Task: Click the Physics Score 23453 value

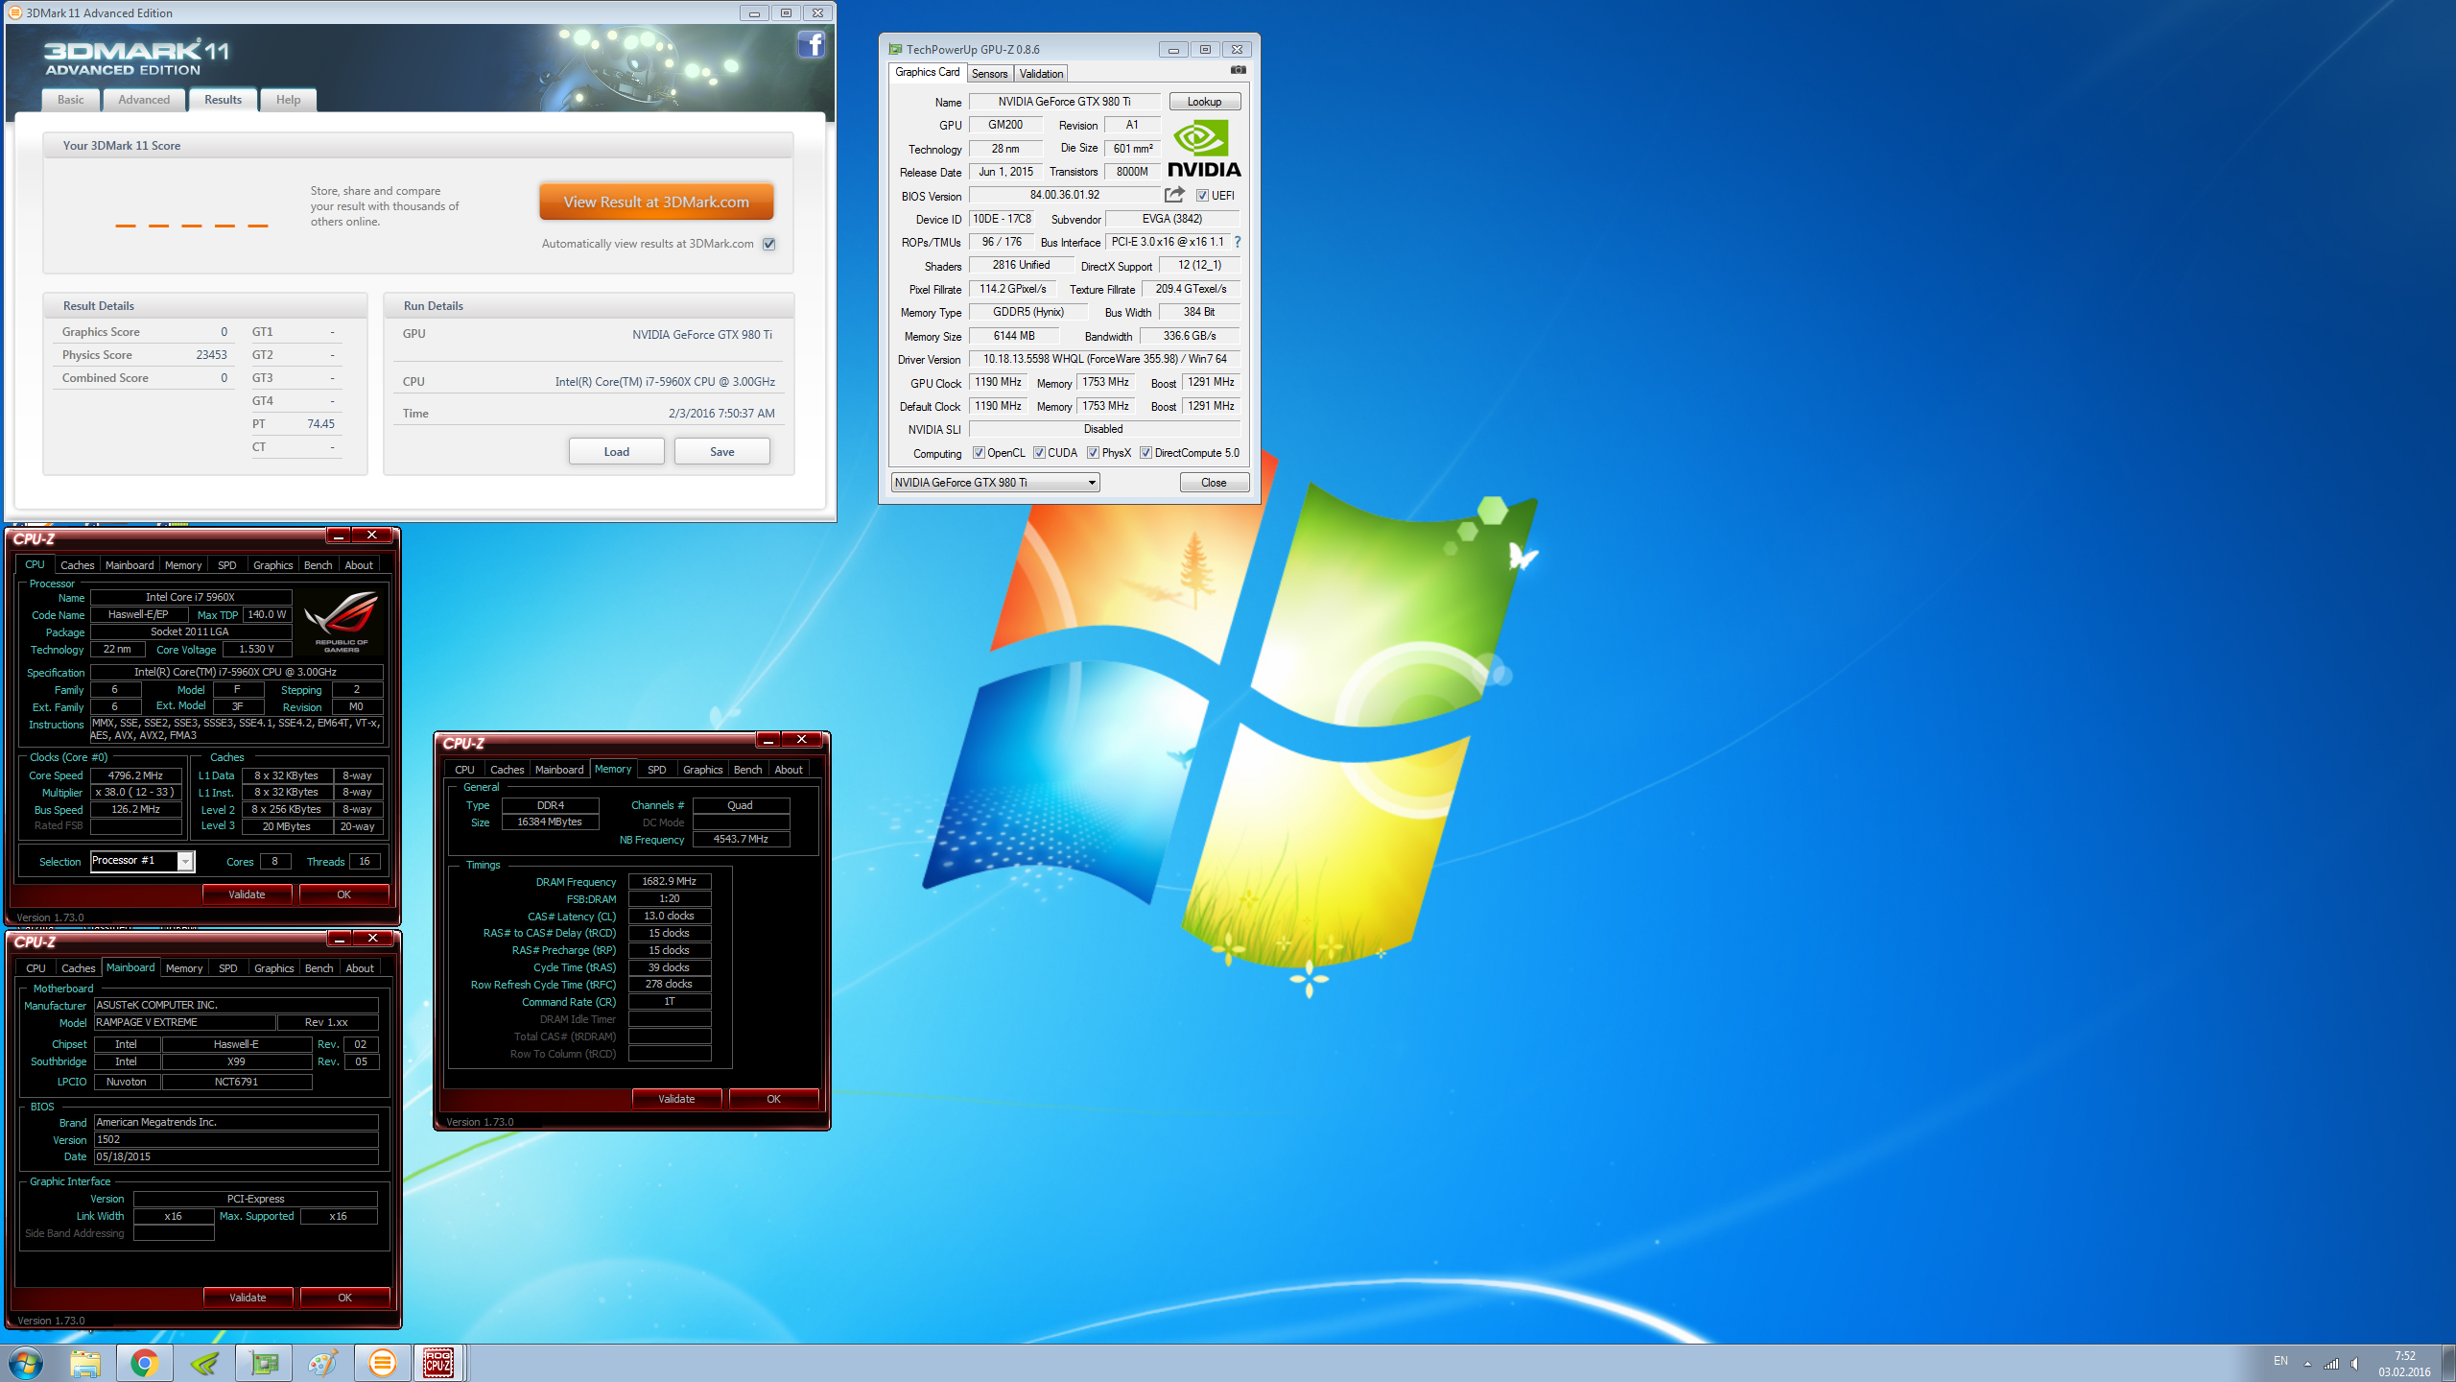Action: 211,355
